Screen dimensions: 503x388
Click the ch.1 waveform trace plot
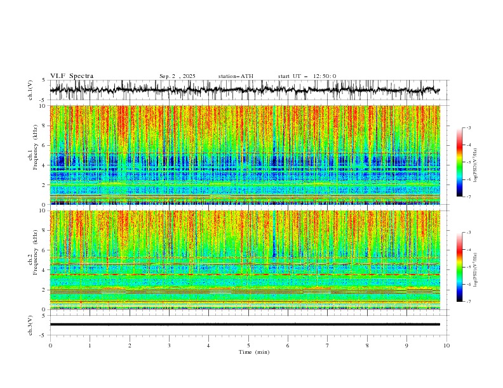tap(245, 90)
